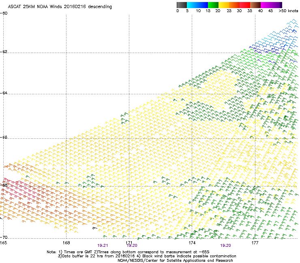Click the 177 longitude axis label
Screen dimensions: 300x263
click(x=255, y=243)
